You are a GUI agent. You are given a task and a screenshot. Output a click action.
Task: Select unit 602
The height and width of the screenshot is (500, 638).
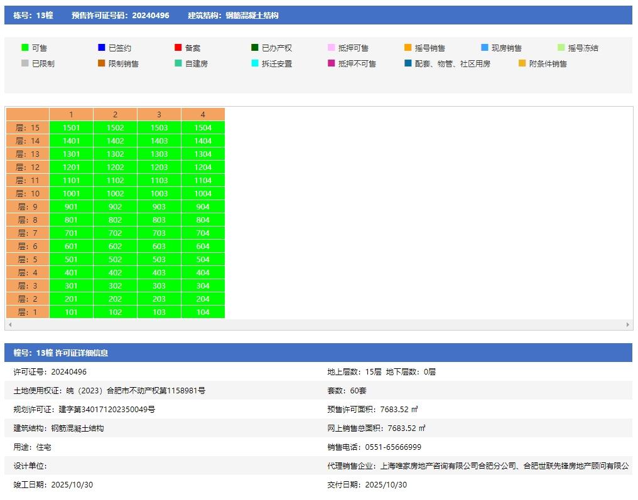[115, 246]
